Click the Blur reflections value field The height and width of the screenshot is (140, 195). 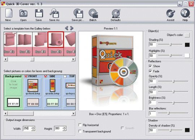(x=152, y=114)
